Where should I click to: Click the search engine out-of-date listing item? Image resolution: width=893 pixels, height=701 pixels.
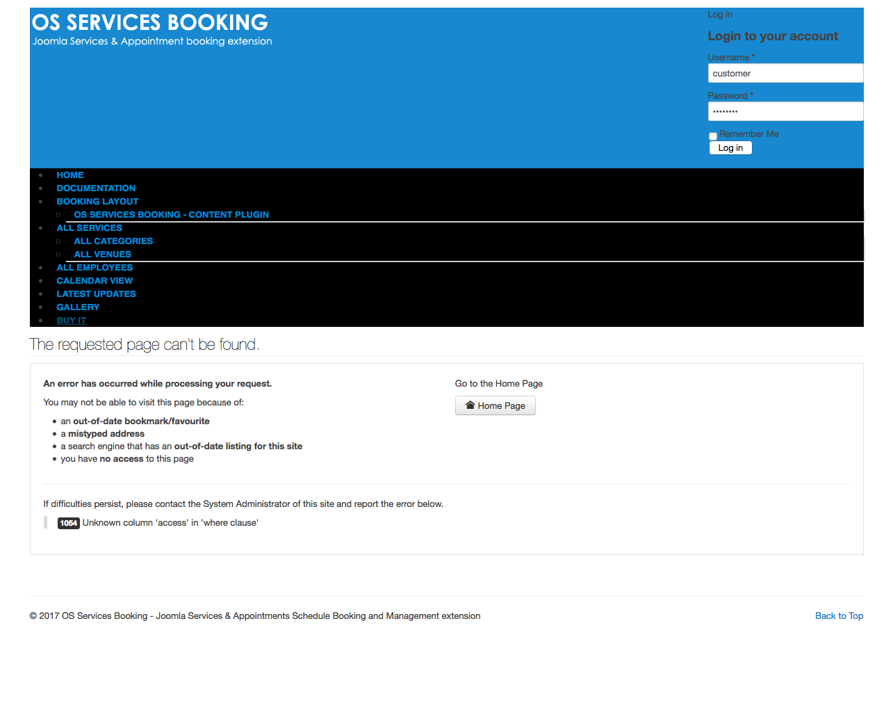point(181,446)
